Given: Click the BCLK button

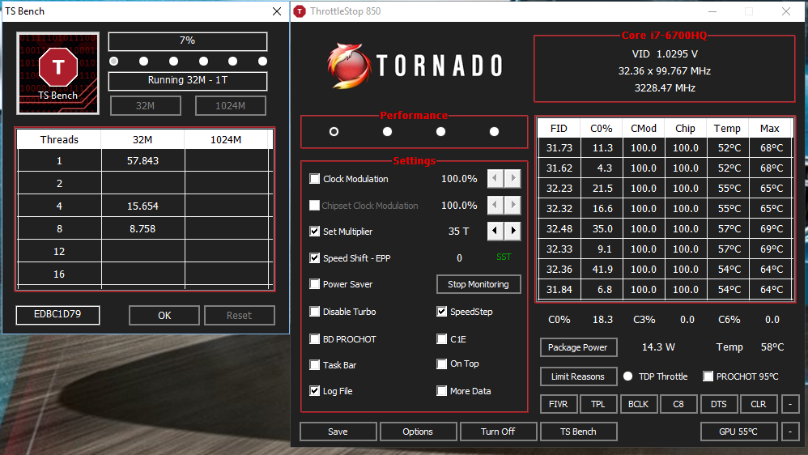Looking at the screenshot, I should 638,404.
